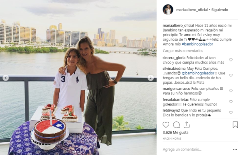Like silvinabiedma's comment heart
The height and width of the screenshot is (155, 238).
point(231,75)
